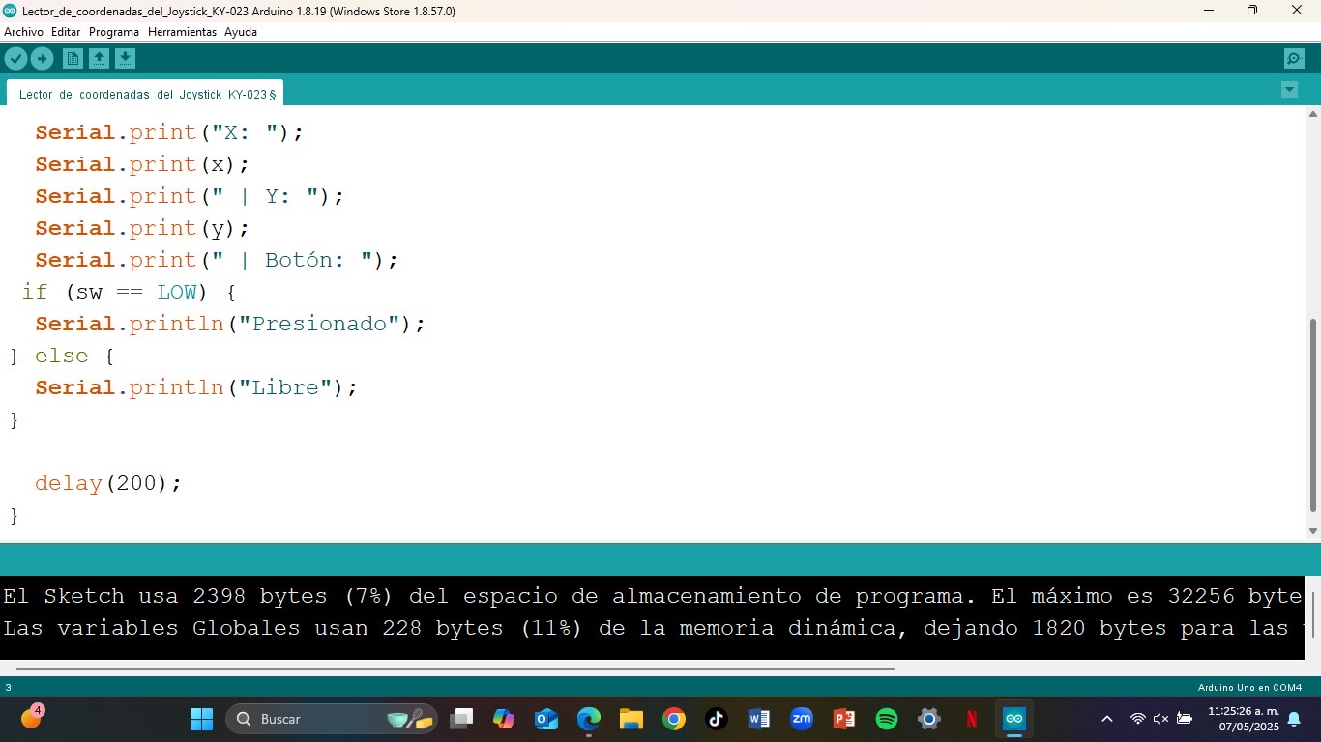Image resolution: width=1321 pixels, height=742 pixels.
Task: Click the console horizontal scrollbar
Action: (x=455, y=668)
